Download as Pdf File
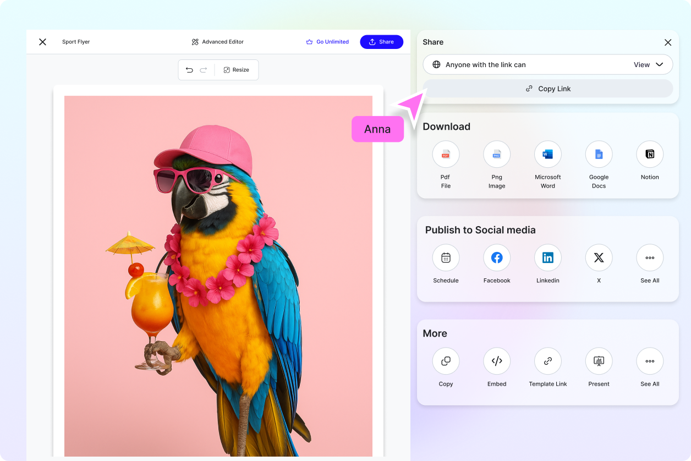Image resolution: width=691 pixels, height=461 pixels. tap(446, 154)
